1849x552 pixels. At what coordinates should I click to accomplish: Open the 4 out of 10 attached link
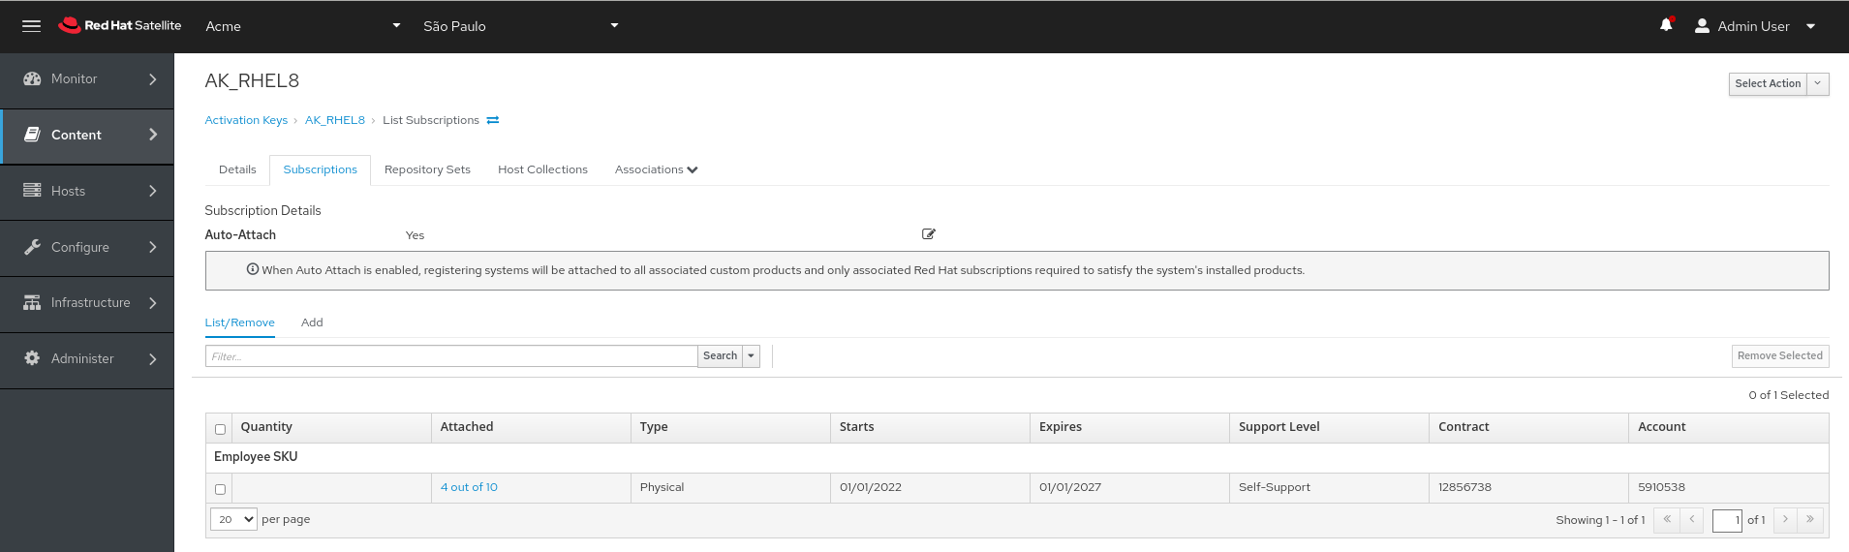(469, 487)
